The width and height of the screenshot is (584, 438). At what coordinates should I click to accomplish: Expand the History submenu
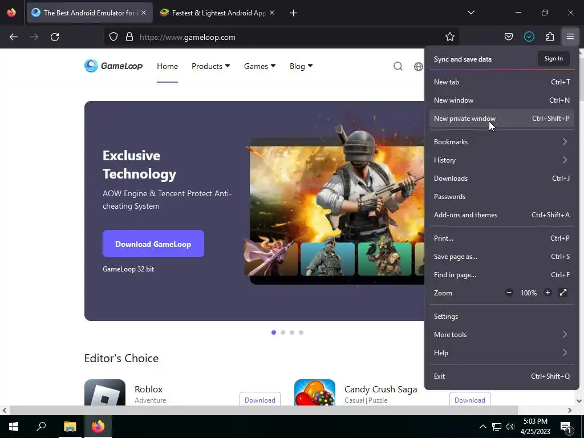click(x=502, y=160)
